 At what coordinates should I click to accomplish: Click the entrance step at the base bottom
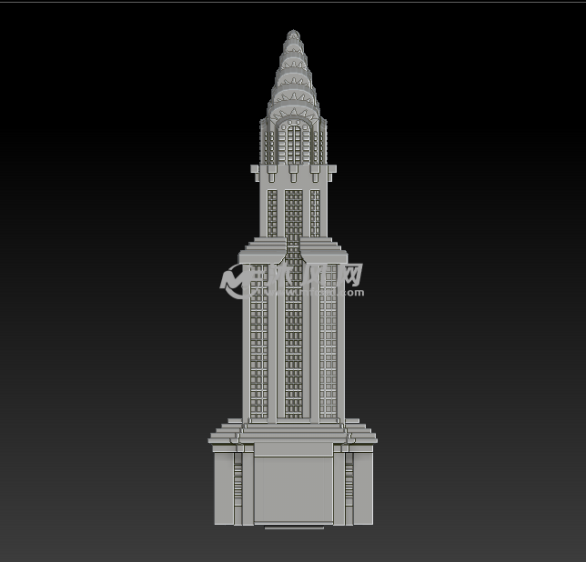click(x=293, y=525)
